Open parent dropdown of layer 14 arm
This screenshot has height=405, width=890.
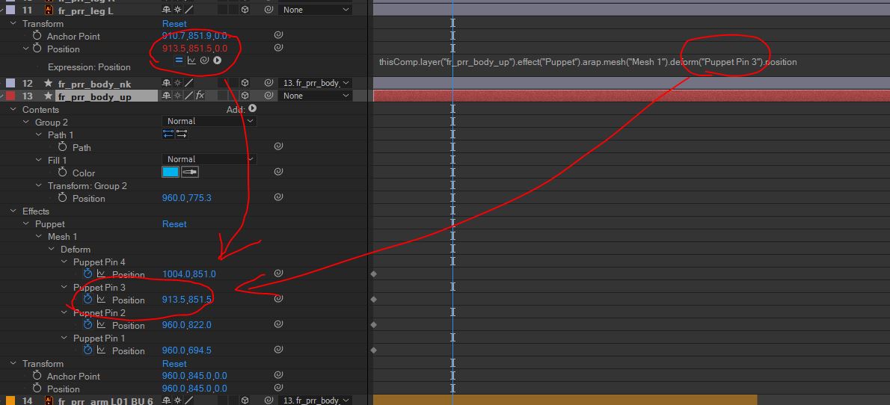(x=314, y=401)
